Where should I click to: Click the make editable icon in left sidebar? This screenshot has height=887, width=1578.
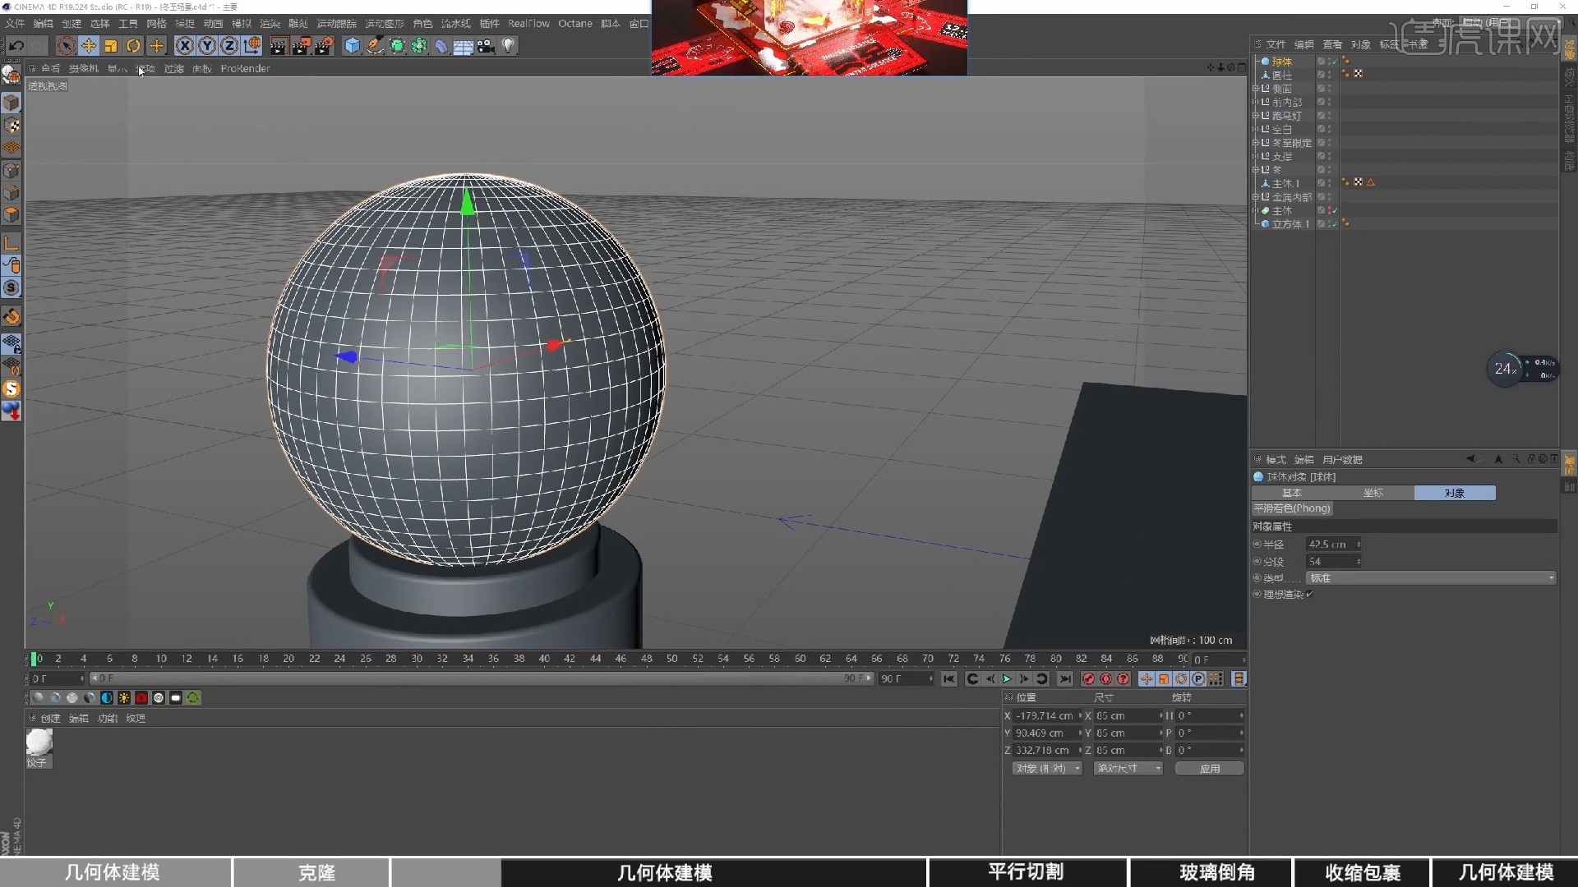tap(11, 74)
